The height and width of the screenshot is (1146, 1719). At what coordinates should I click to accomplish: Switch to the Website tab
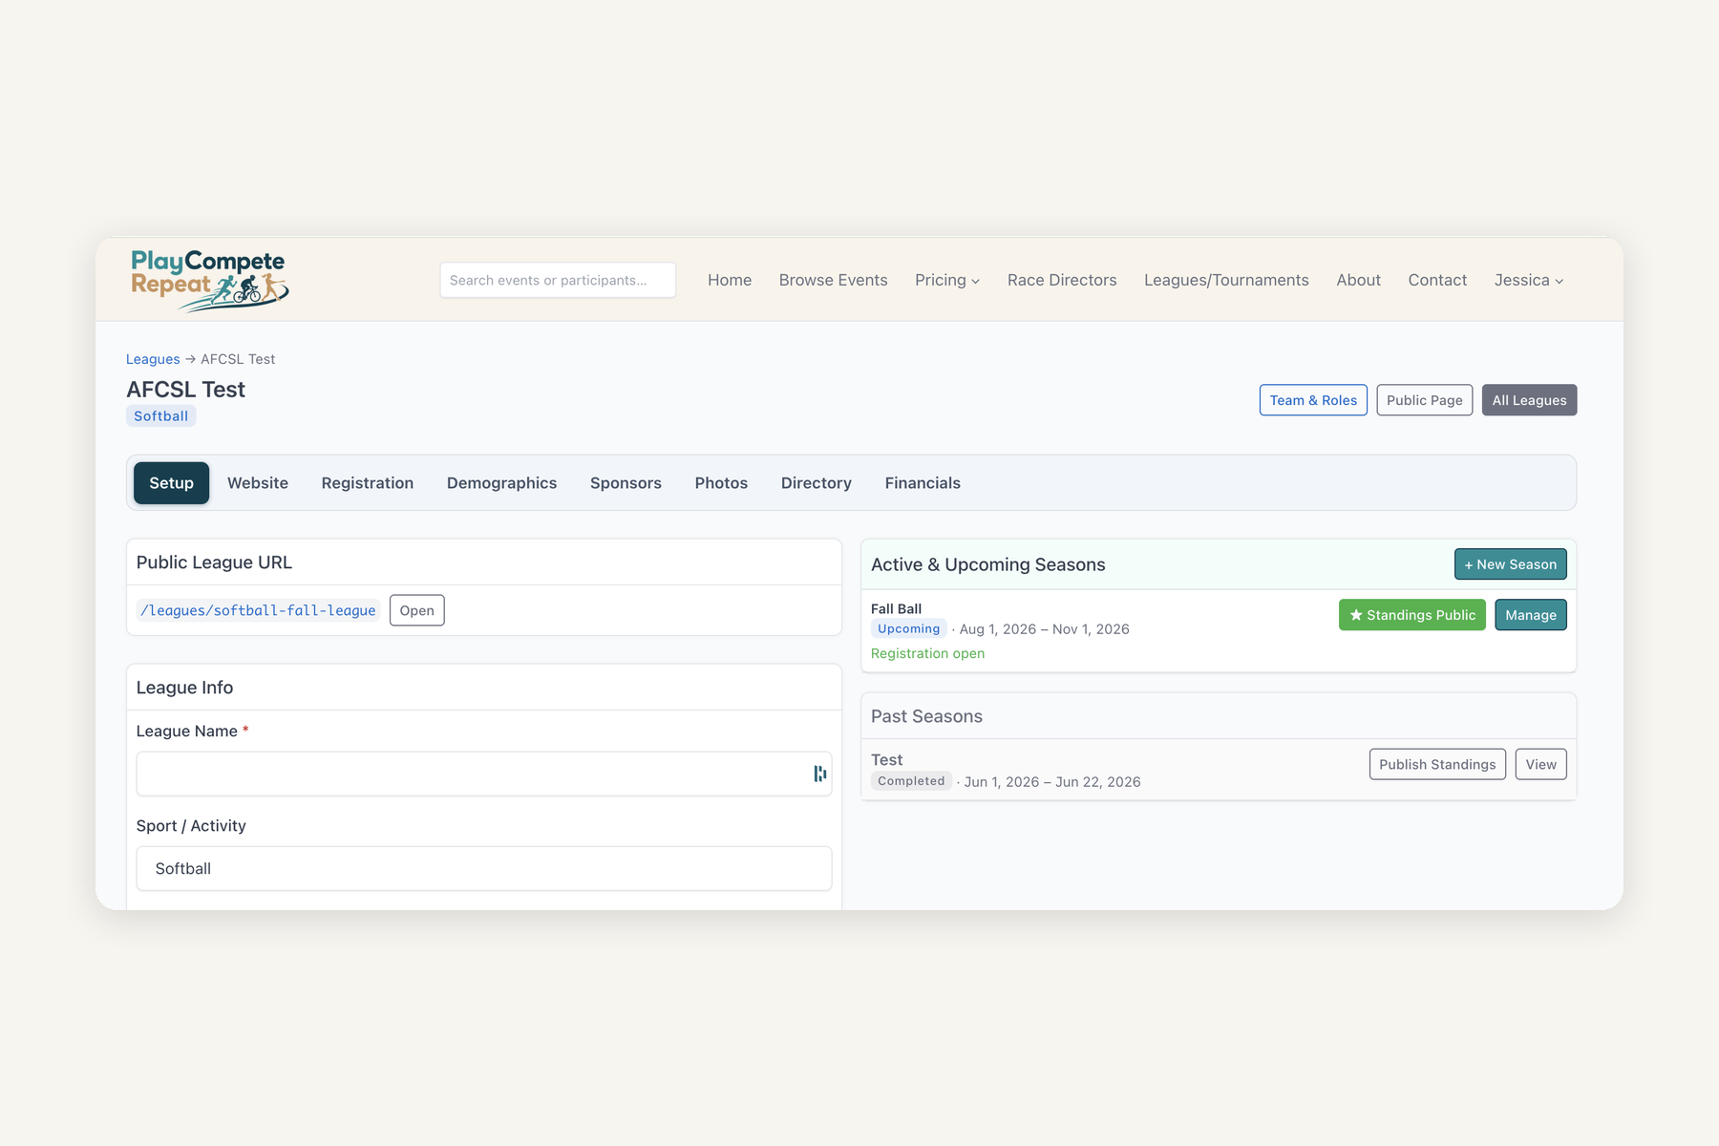(x=258, y=483)
